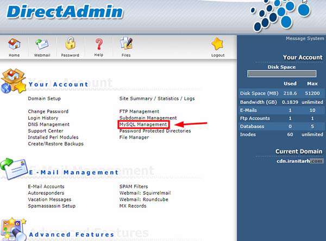Click the Your Account sidebar heading
The image size is (326, 241).
pyautogui.click(x=303, y=57)
